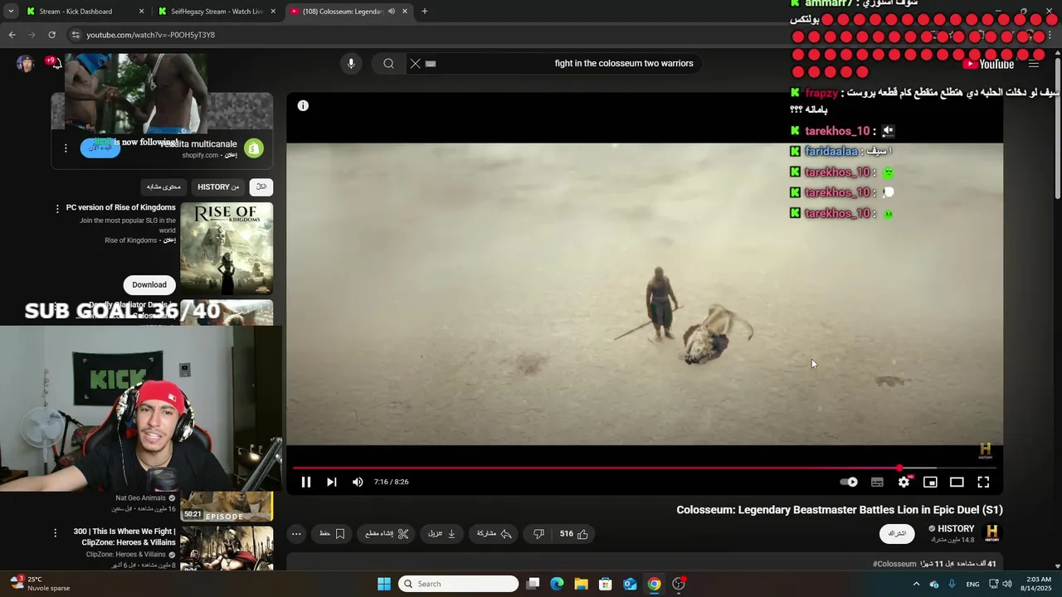Toggle theater mode view

point(957,482)
